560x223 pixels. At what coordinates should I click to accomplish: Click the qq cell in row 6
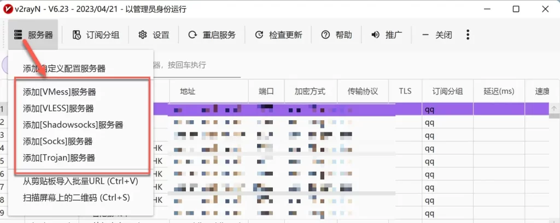tap(448, 174)
